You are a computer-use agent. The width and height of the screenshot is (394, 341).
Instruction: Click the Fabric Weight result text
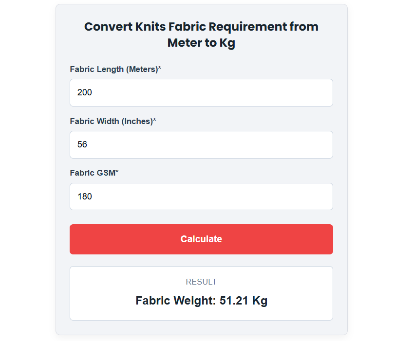(x=201, y=301)
